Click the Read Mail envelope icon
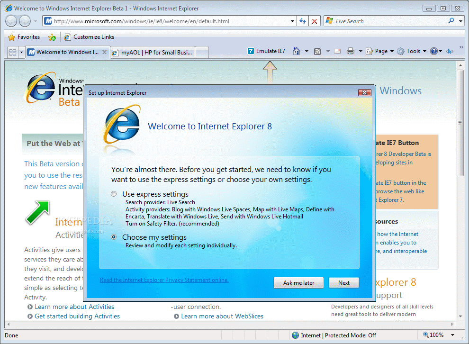Image resolution: width=469 pixels, height=344 pixels. coord(337,51)
